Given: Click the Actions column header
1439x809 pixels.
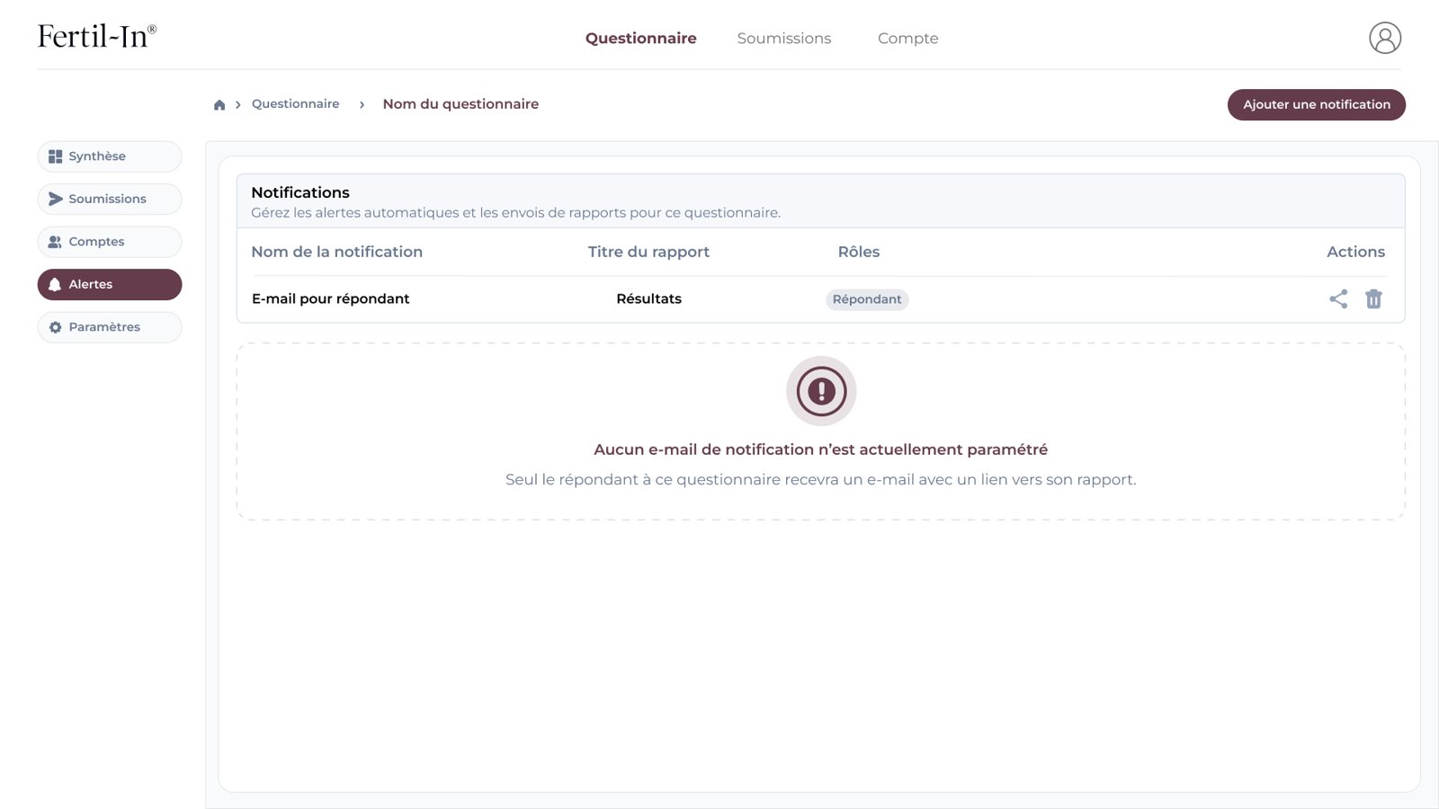Looking at the screenshot, I should [x=1355, y=252].
